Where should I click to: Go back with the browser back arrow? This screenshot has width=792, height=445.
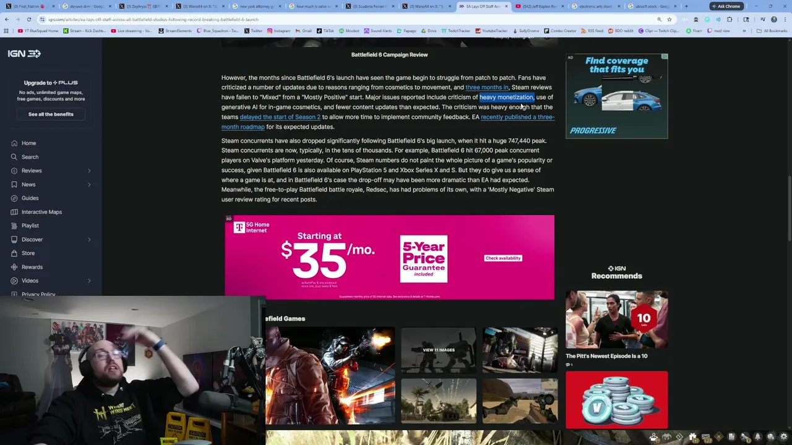click(7, 19)
